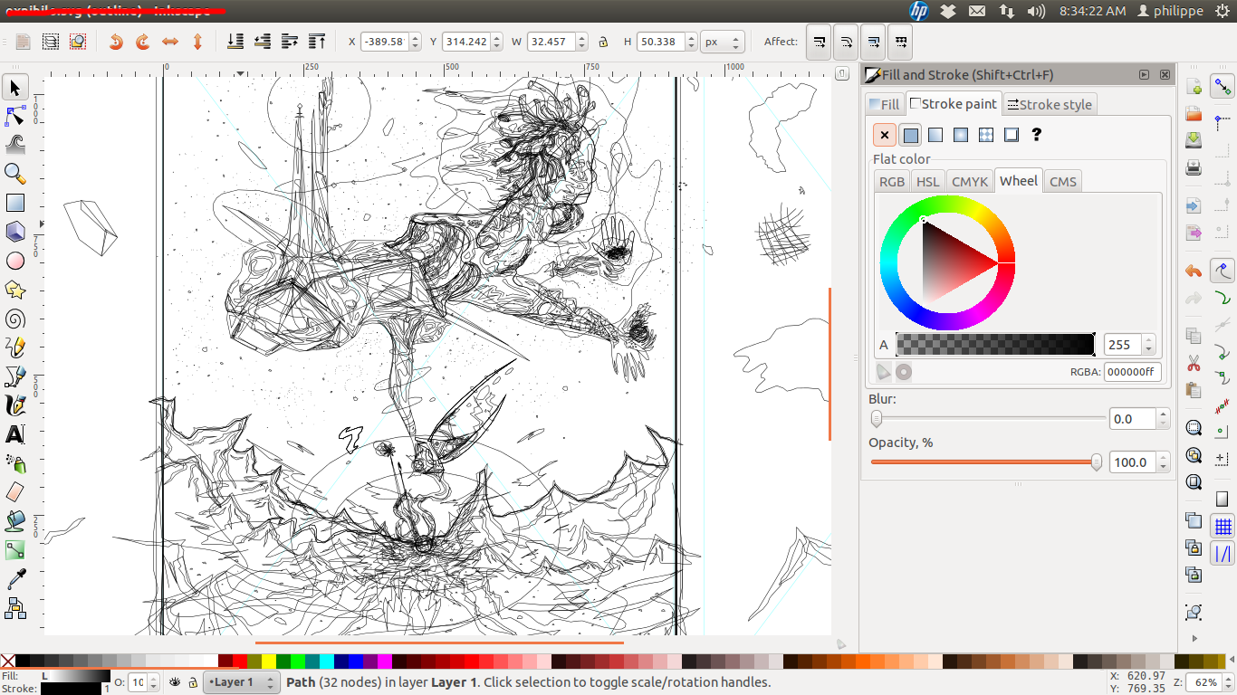Open the CMS color mode tab
Screen dimensions: 1237x695
tap(1062, 181)
